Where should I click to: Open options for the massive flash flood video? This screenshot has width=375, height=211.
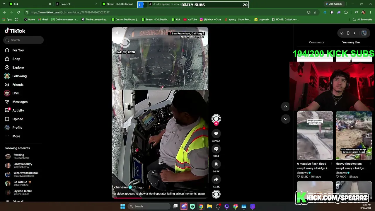[331, 164]
